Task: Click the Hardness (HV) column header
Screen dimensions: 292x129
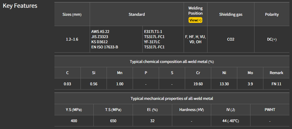Action: pos(191,110)
